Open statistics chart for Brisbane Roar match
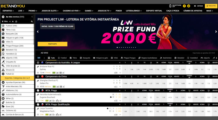The height and width of the screenshot is (120, 218). click(x=57, y=73)
